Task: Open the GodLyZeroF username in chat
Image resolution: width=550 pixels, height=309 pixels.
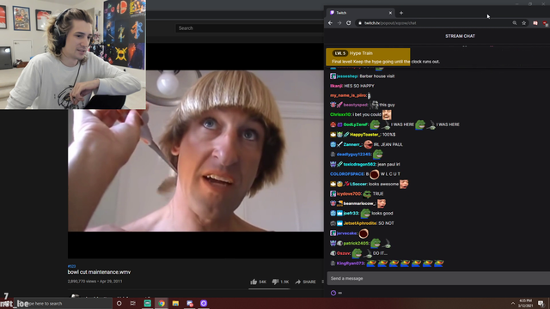Action: 356,124
